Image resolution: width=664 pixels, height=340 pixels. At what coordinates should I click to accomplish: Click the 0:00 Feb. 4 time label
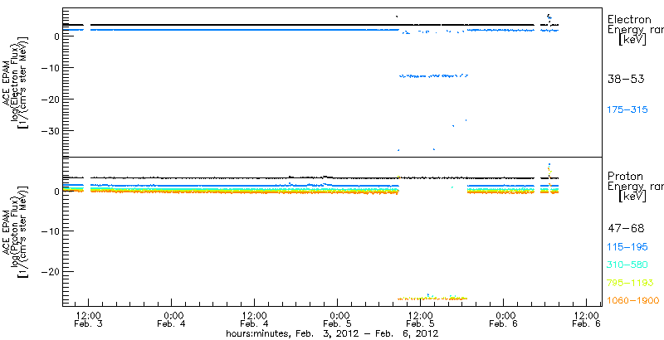pos(172,319)
